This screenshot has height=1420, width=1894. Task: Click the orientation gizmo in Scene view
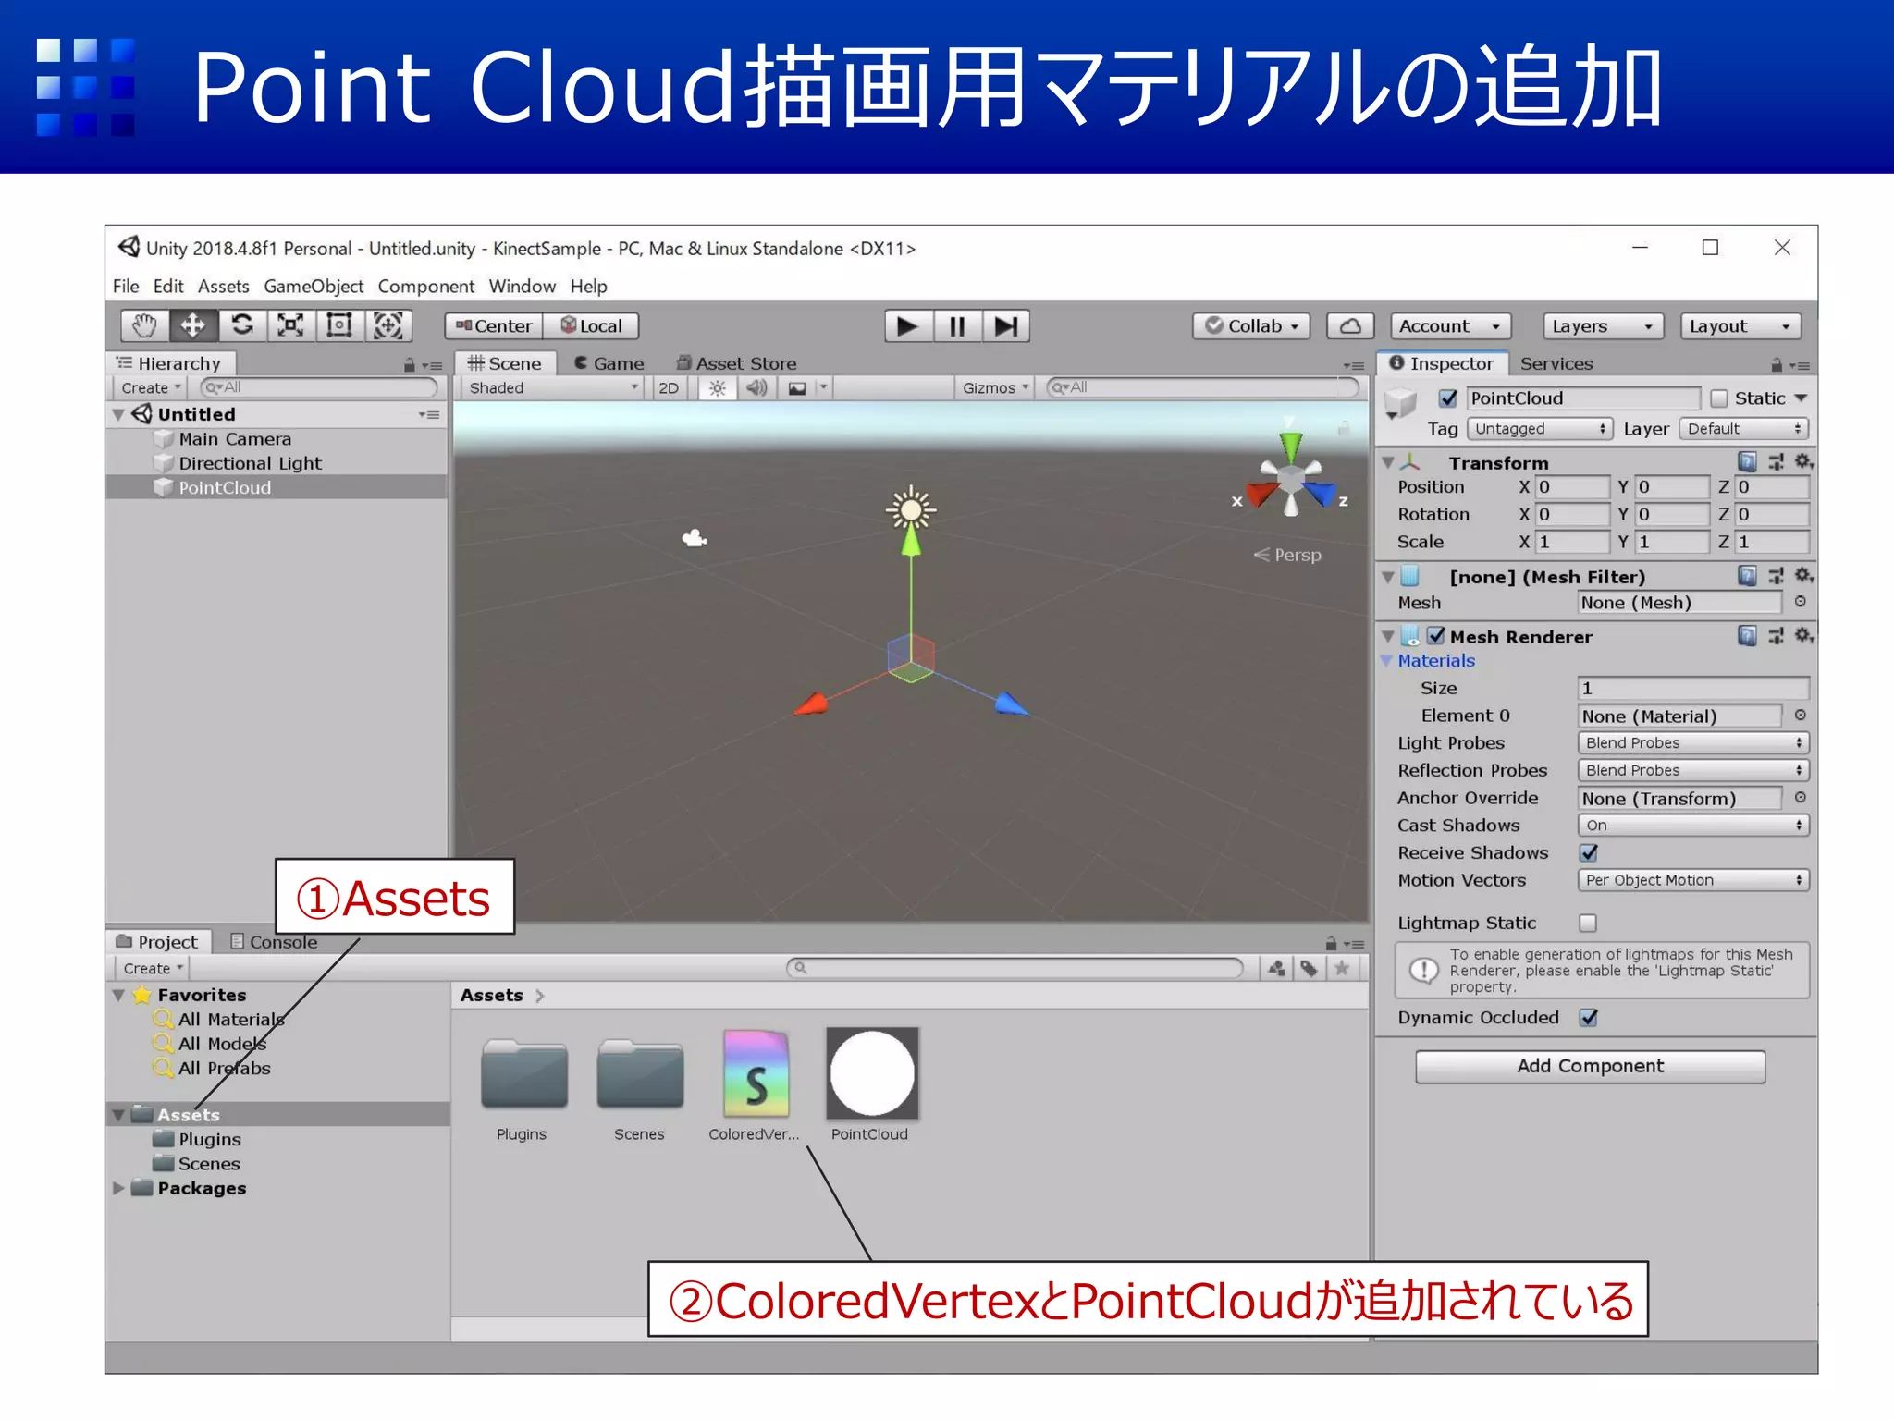[1291, 479]
